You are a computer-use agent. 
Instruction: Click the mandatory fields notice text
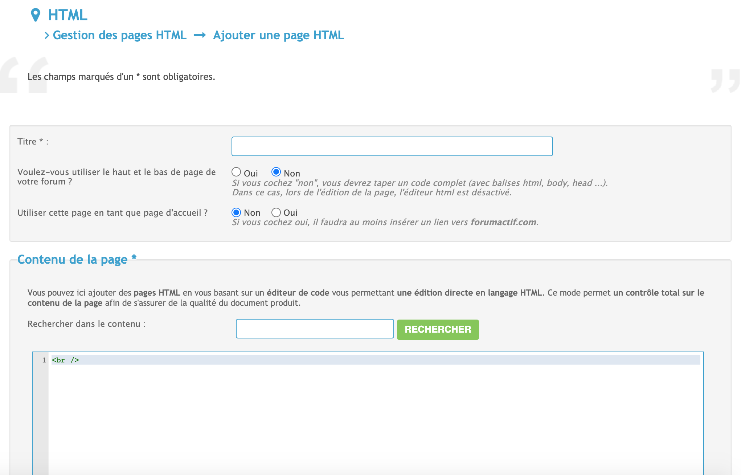[x=121, y=77]
